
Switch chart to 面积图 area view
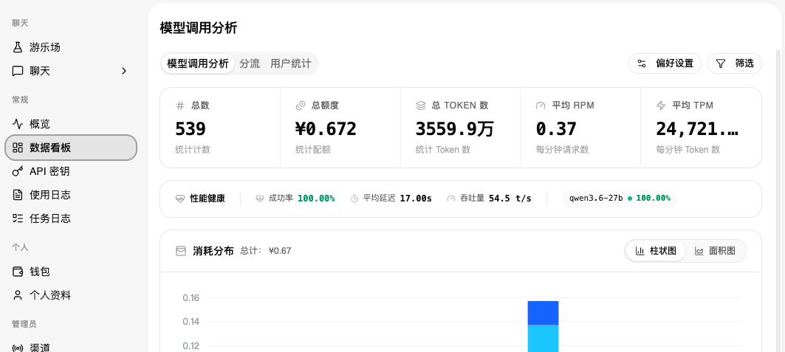point(715,251)
